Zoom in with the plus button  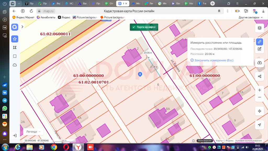(259, 90)
